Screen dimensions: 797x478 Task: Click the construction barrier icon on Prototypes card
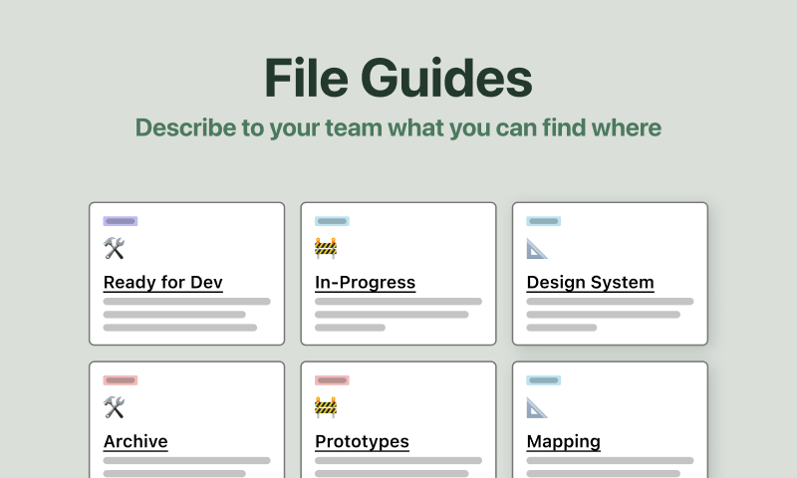click(x=326, y=407)
